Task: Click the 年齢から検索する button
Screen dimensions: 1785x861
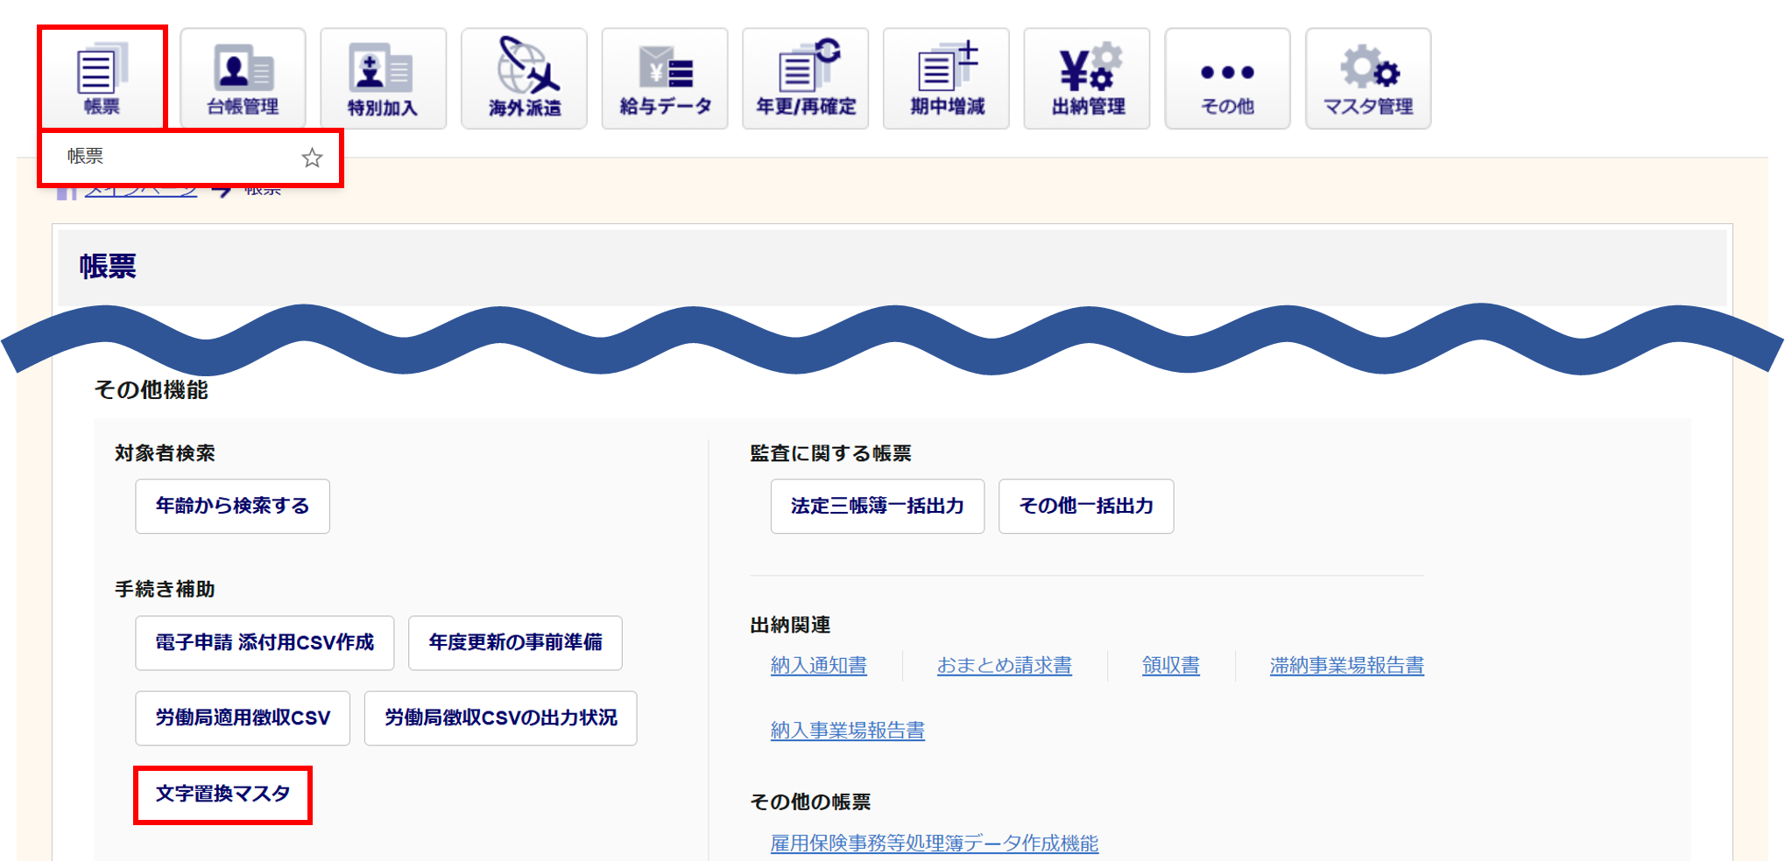Action: [232, 506]
